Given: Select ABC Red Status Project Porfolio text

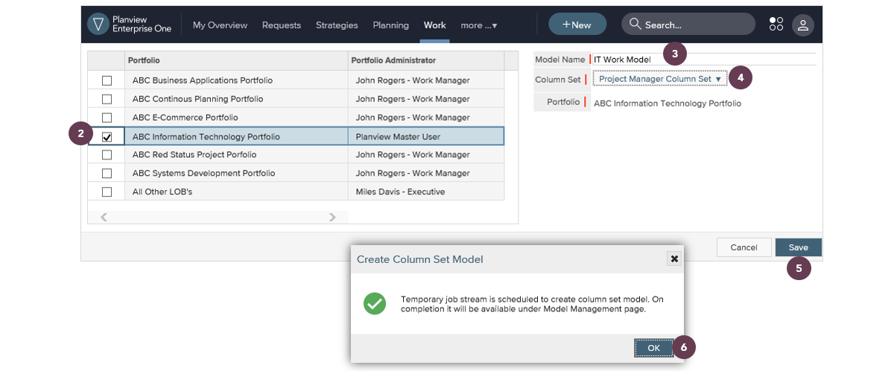Looking at the screenshot, I should pos(194,155).
